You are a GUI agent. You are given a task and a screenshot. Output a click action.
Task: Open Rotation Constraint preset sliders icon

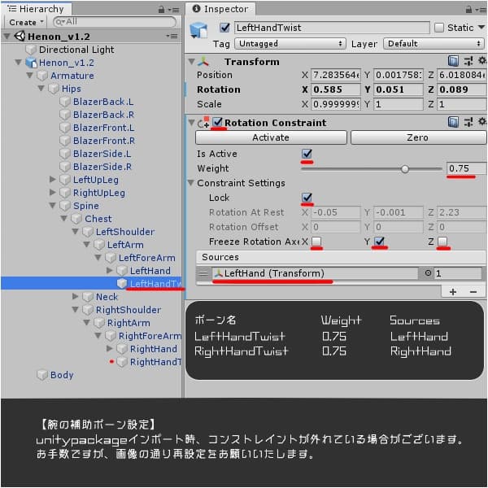468,122
